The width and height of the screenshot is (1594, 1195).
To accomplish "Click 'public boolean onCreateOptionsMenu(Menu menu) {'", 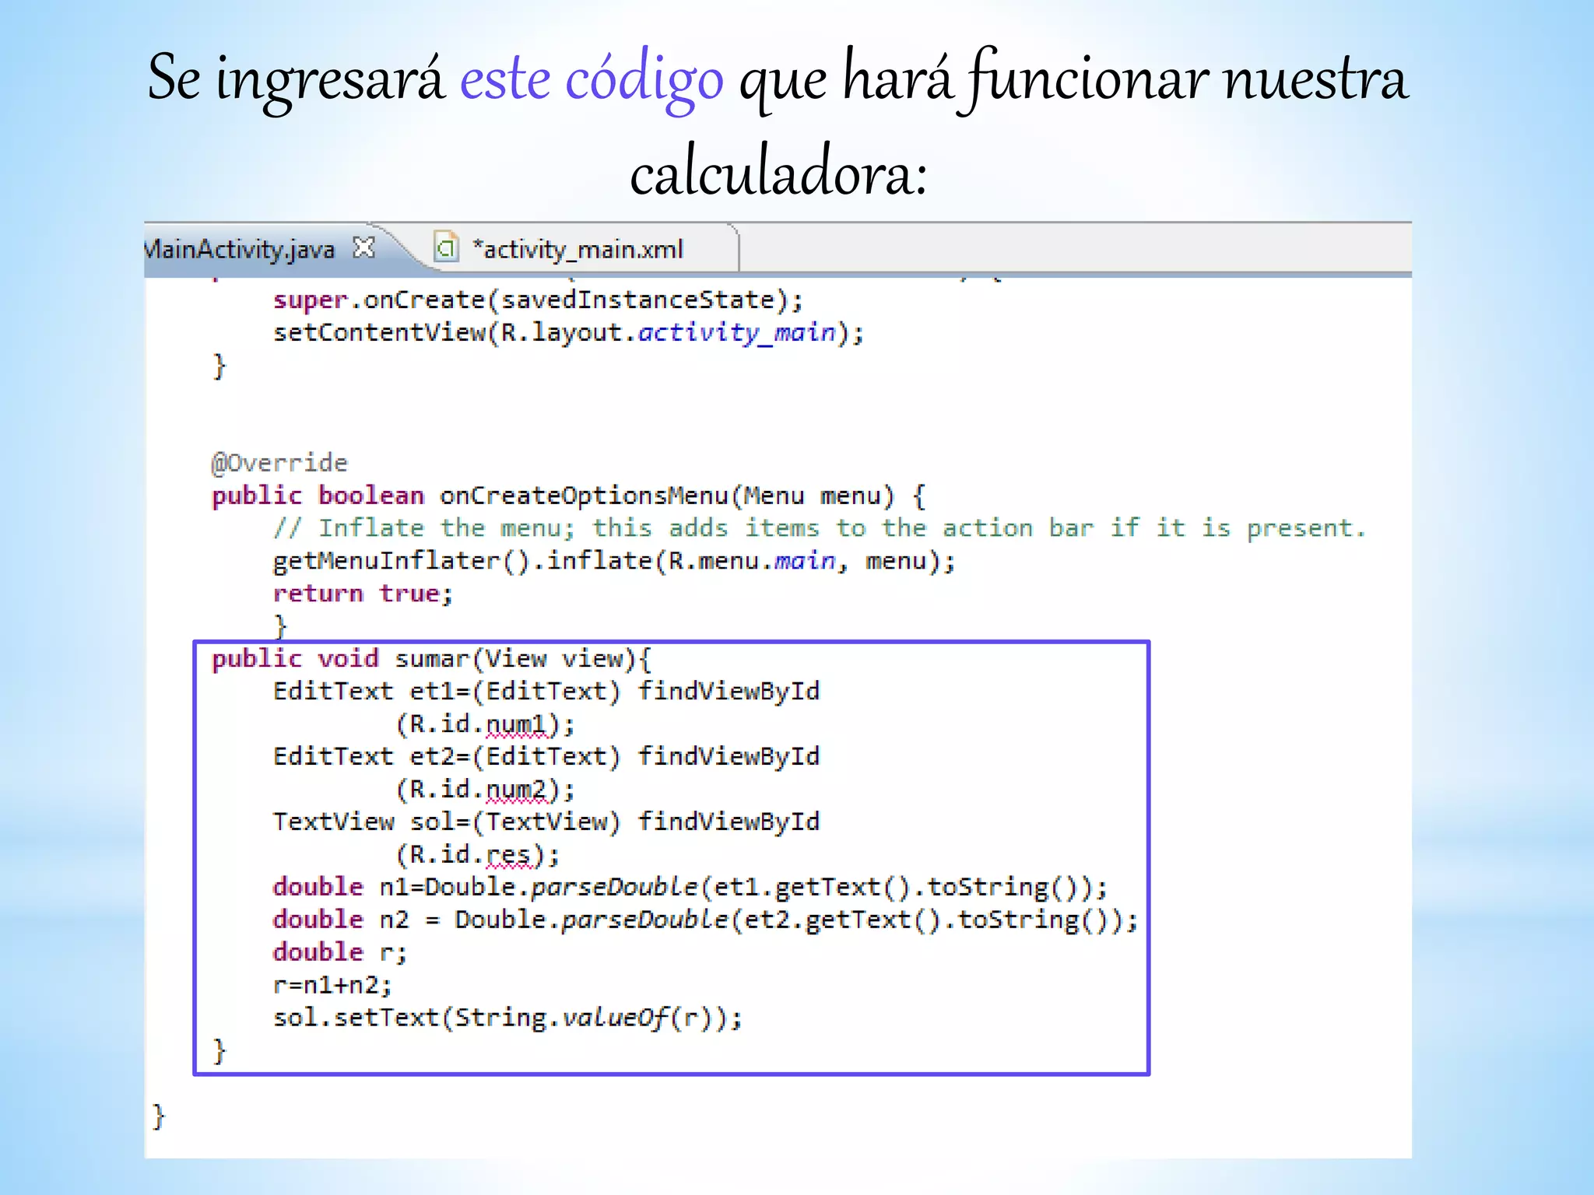I will point(568,496).
